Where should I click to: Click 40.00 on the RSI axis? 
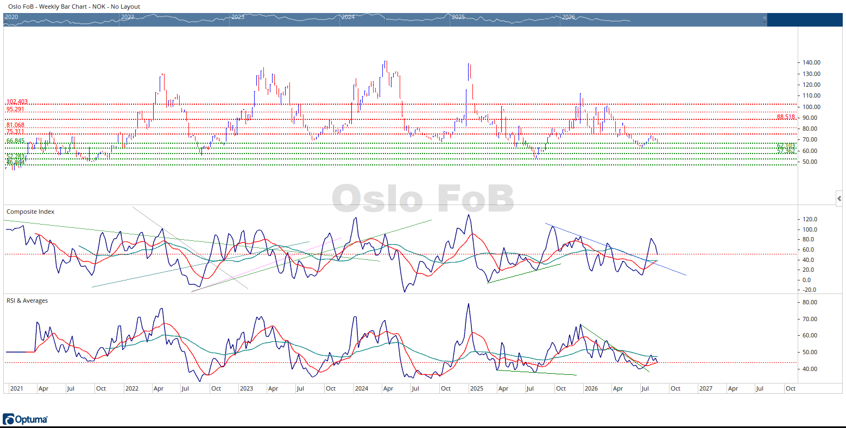tap(810, 369)
